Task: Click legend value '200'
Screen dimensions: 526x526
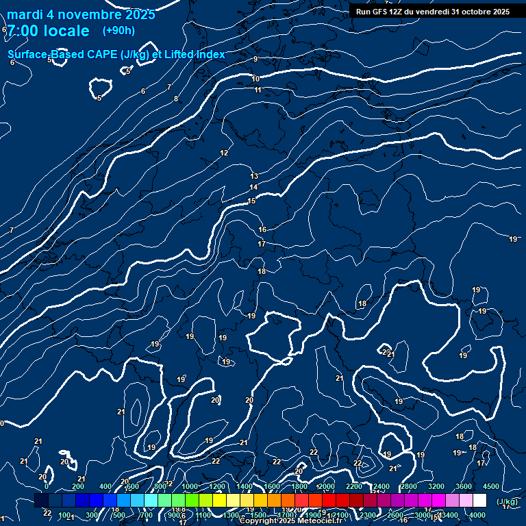Action: (78, 486)
